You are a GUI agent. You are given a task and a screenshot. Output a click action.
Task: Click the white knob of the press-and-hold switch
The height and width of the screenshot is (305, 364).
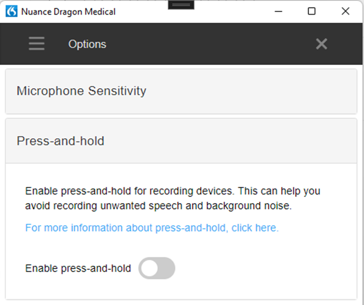(150, 268)
